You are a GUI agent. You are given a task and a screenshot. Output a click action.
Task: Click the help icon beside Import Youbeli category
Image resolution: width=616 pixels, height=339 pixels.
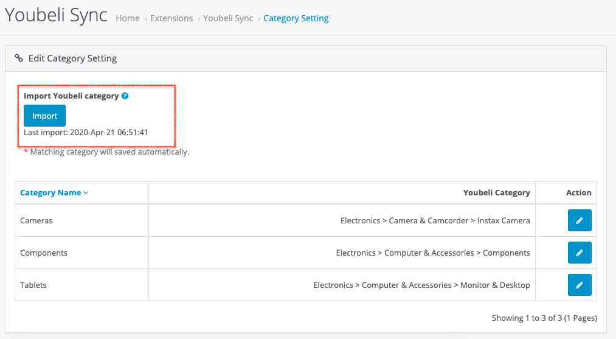(x=125, y=96)
